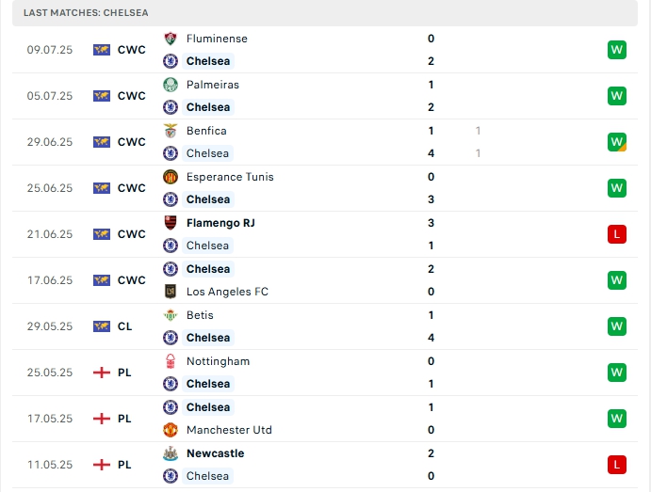The image size is (651, 492).
Task: Click the W badge for Benfica match
Action: pyautogui.click(x=617, y=142)
